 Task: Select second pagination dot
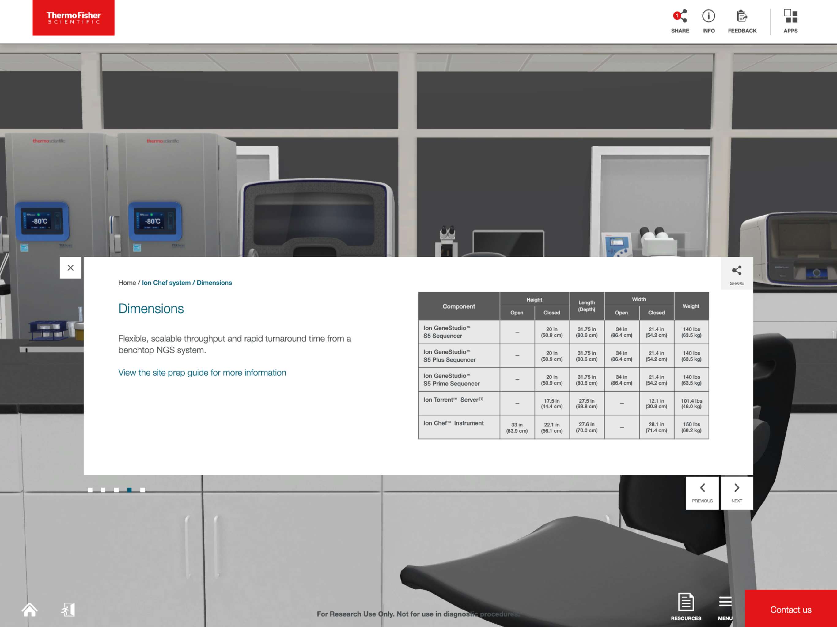pos(103,490)
